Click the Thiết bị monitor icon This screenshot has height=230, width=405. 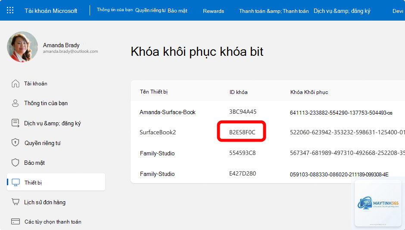(x=16, y=182)
